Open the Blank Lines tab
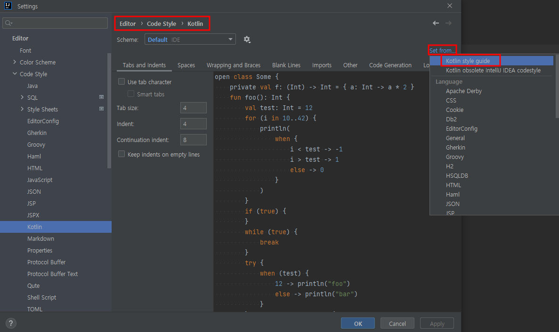This screenshot has width=559, height=332. [x=286, y=65]
